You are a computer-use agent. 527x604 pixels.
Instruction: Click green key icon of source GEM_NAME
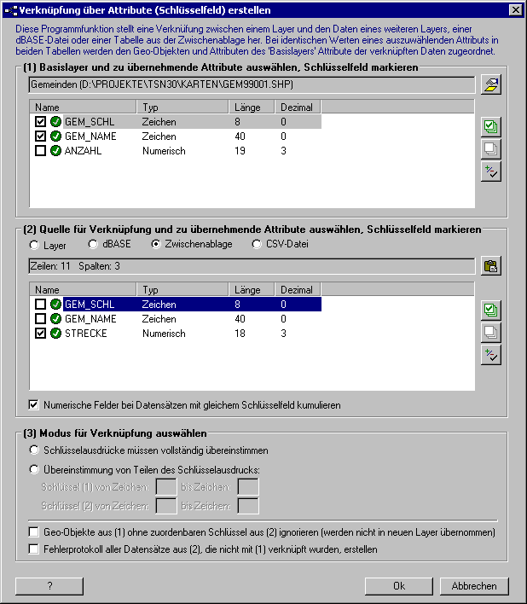[55, 319]
